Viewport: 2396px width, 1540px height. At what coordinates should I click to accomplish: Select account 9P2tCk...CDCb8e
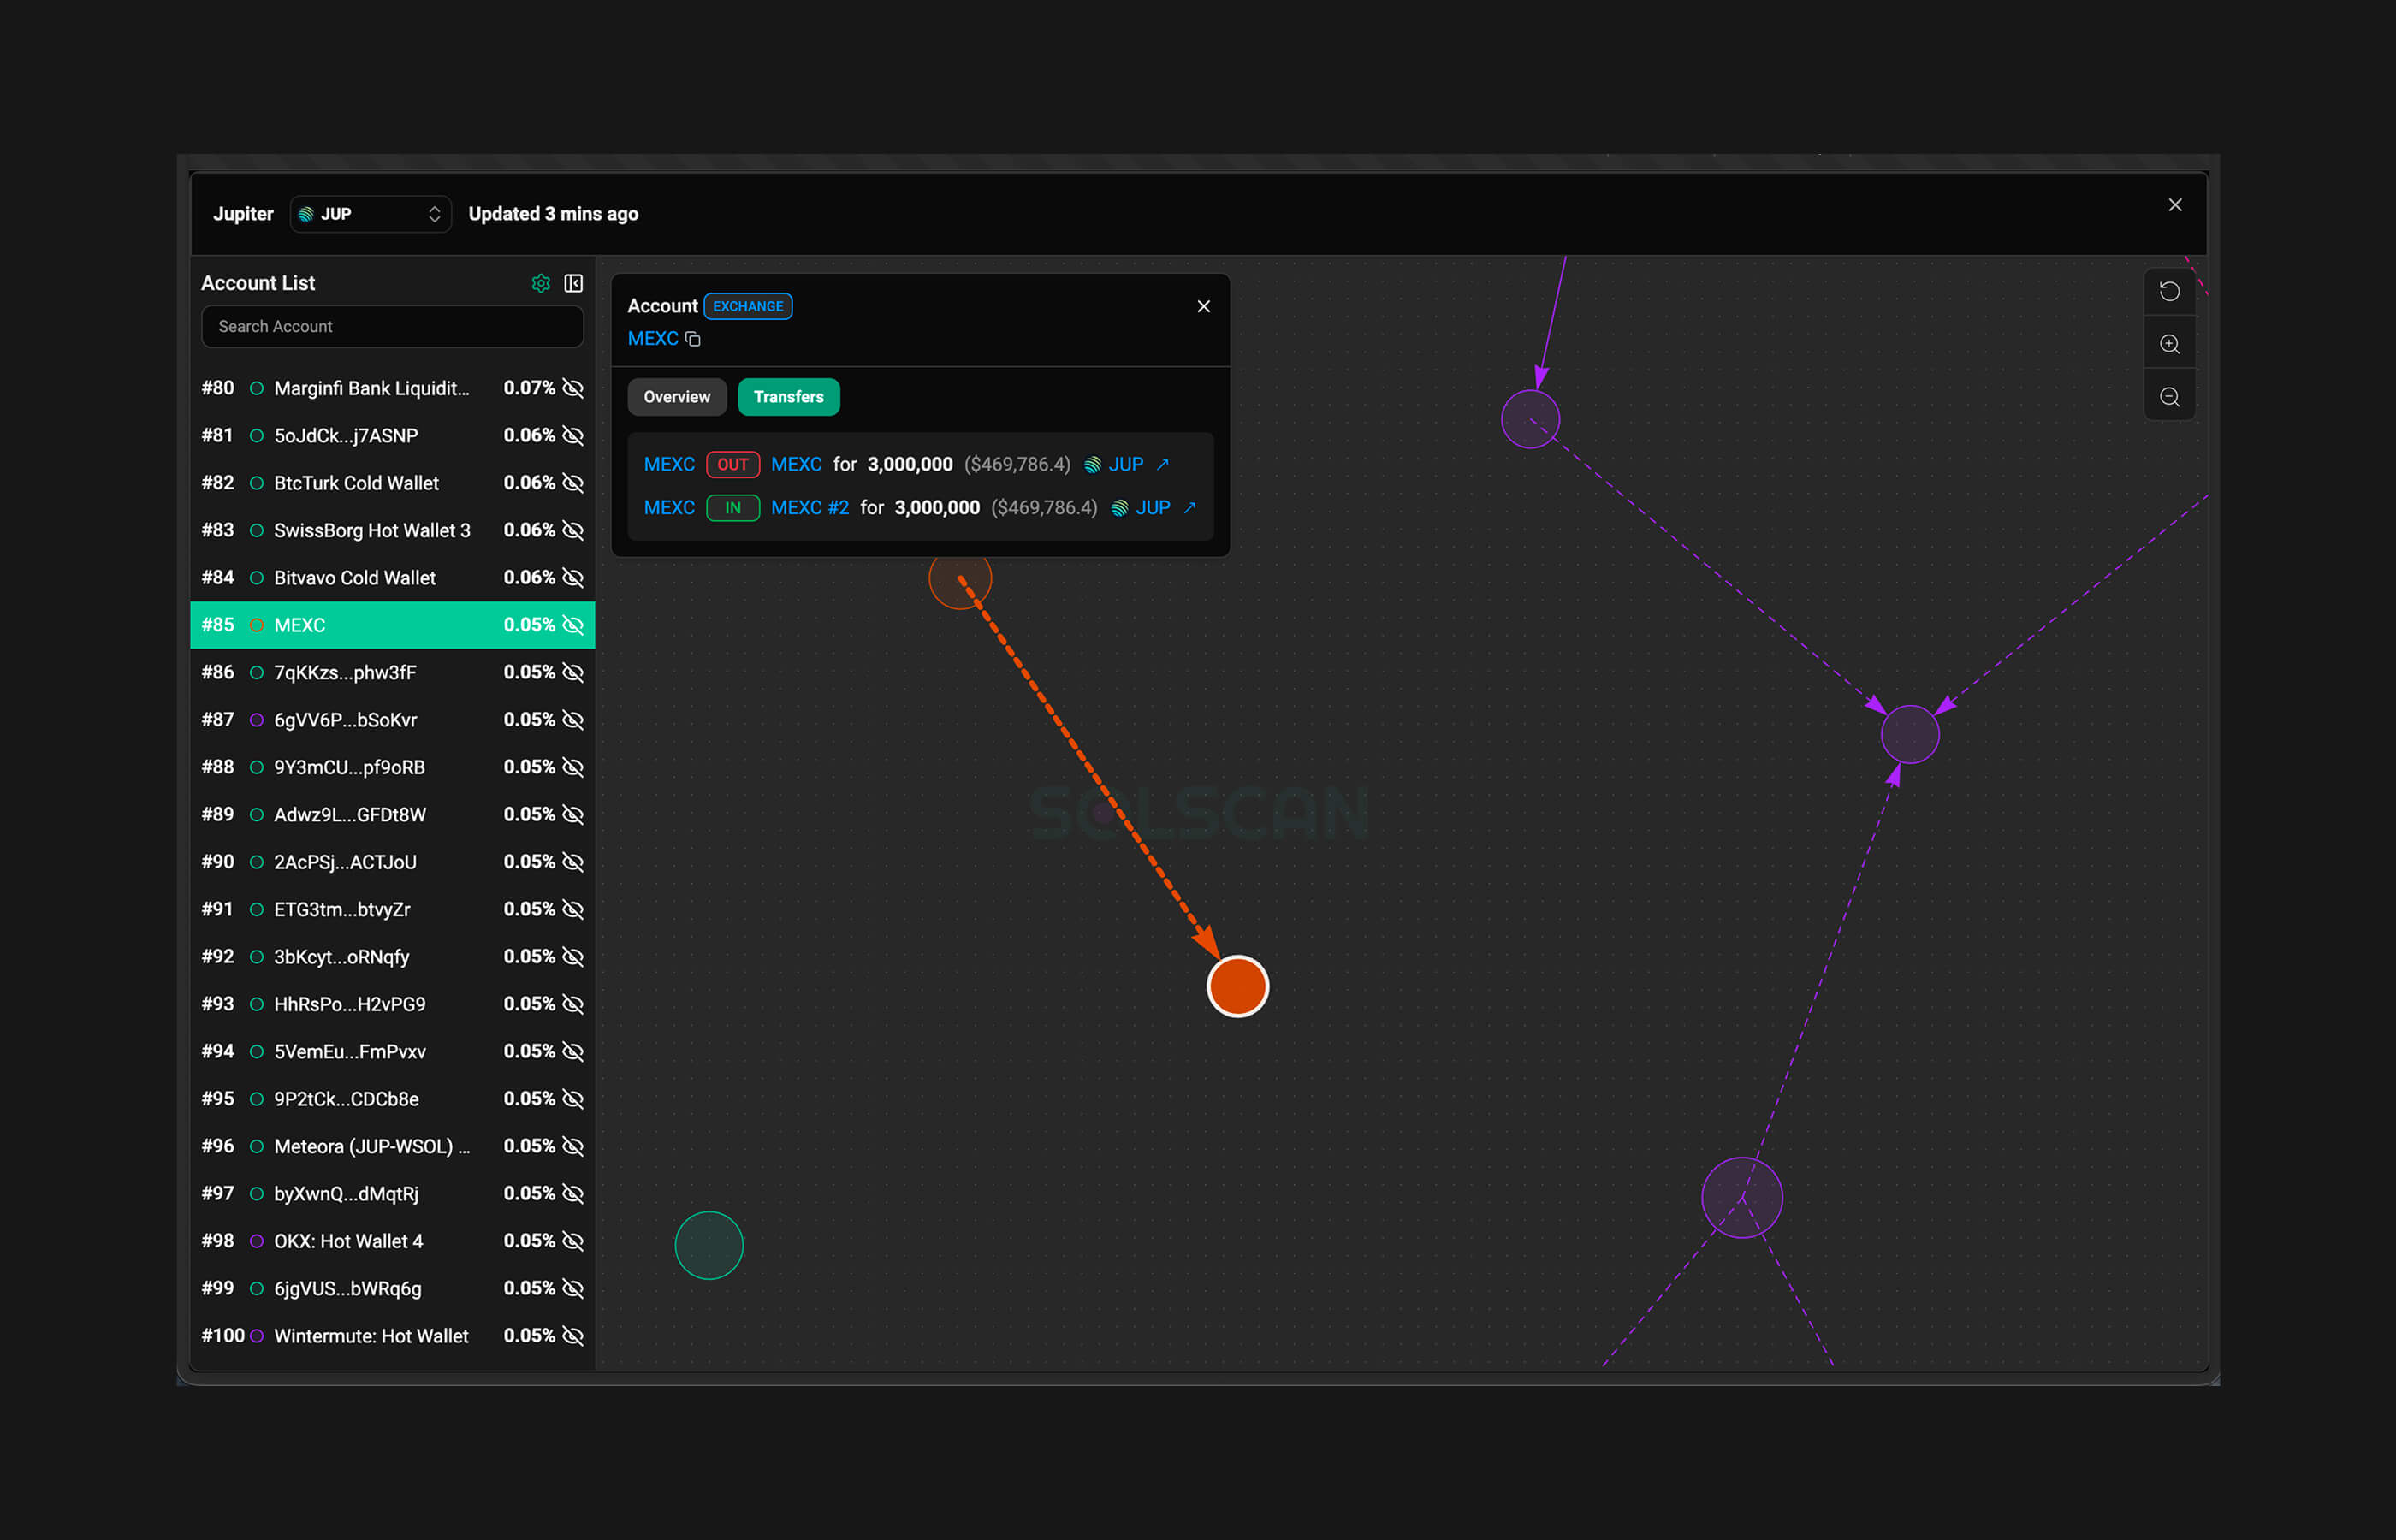pos(392,1098)
